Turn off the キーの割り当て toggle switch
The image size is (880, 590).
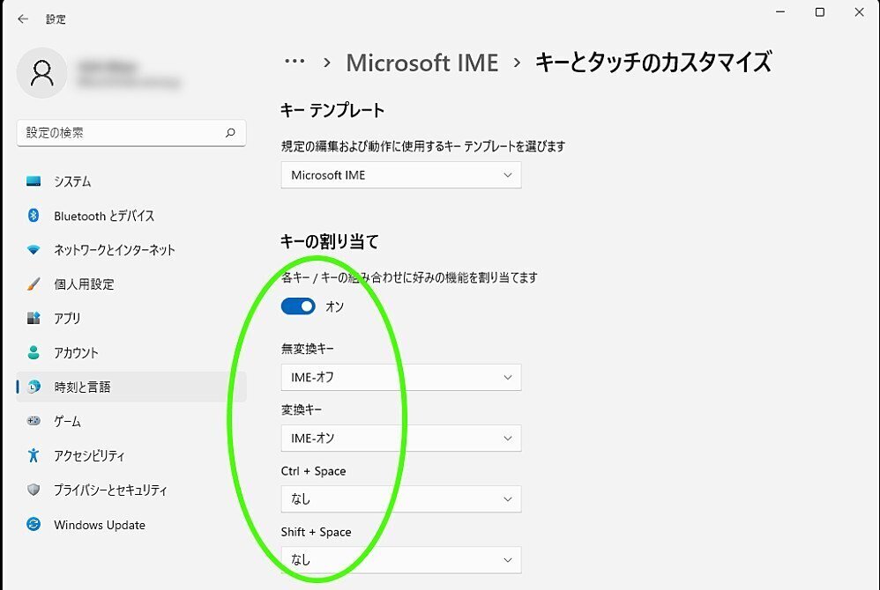pos(298,306)
